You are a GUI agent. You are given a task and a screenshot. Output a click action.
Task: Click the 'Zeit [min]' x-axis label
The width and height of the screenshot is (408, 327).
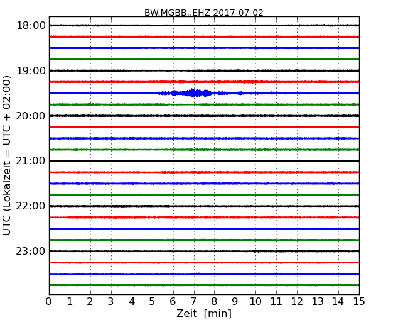click(204, 313)
